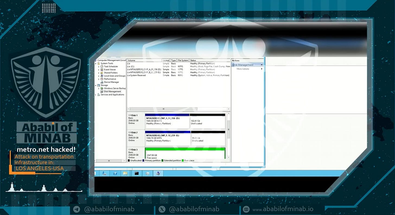Click the Device Manager icon
This screenshot has height=215, width=395.
coord(102,82)
